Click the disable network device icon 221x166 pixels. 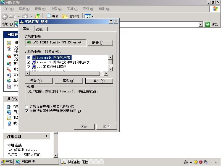click(x=9, y=64)
